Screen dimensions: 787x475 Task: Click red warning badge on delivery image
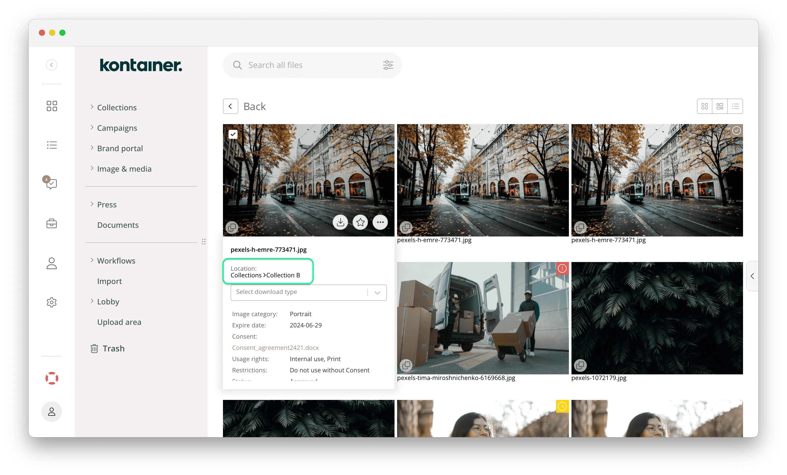(562, 269)
